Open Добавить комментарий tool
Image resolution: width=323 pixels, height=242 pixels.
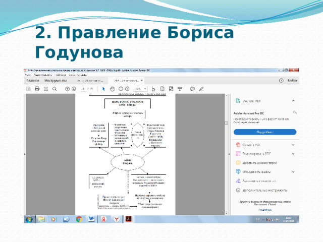coord(256,163)
